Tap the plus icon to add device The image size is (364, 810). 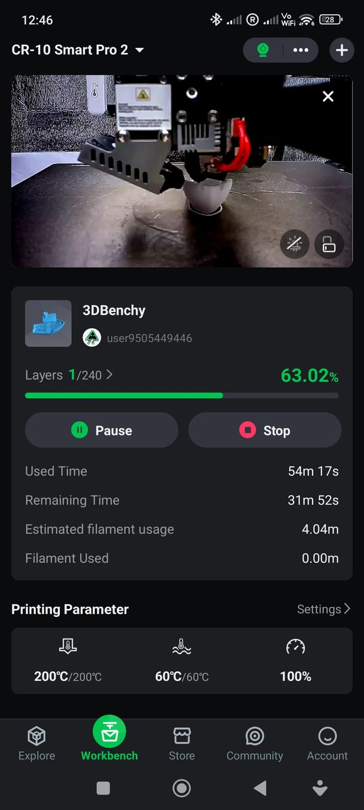click(x=341, y=50)
